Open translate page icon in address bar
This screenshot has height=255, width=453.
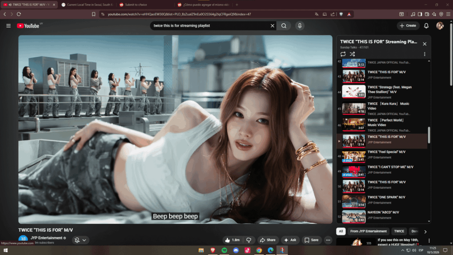(x=317, y=14)
